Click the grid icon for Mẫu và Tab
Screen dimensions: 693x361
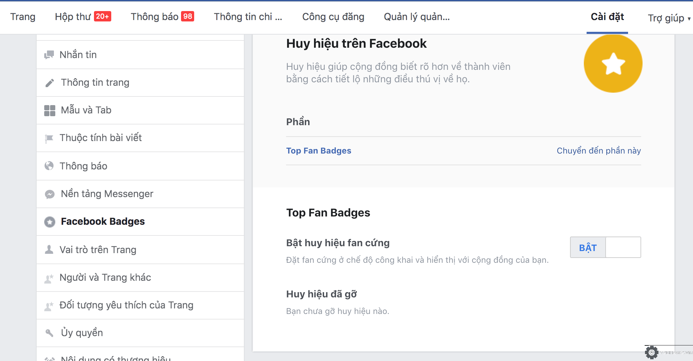50,110
